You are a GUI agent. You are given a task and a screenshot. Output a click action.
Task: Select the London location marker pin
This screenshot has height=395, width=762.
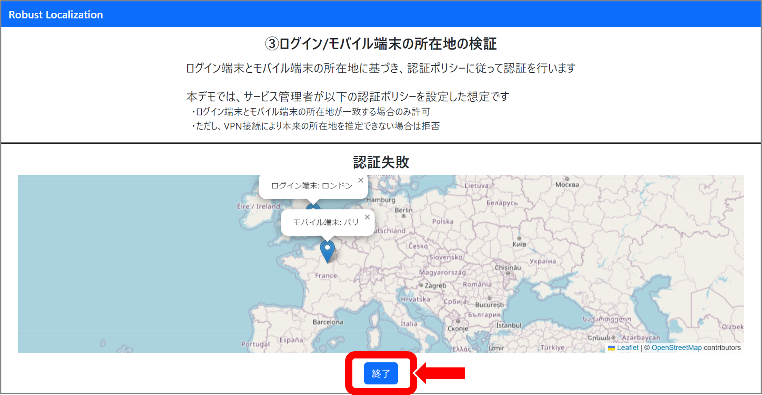pyautogui.click(x=313, y=206)
